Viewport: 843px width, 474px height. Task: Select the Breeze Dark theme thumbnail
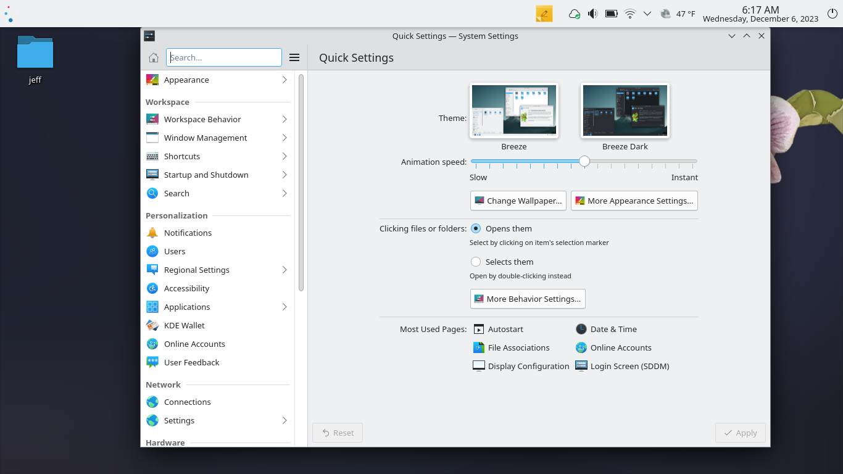[625, 110]
